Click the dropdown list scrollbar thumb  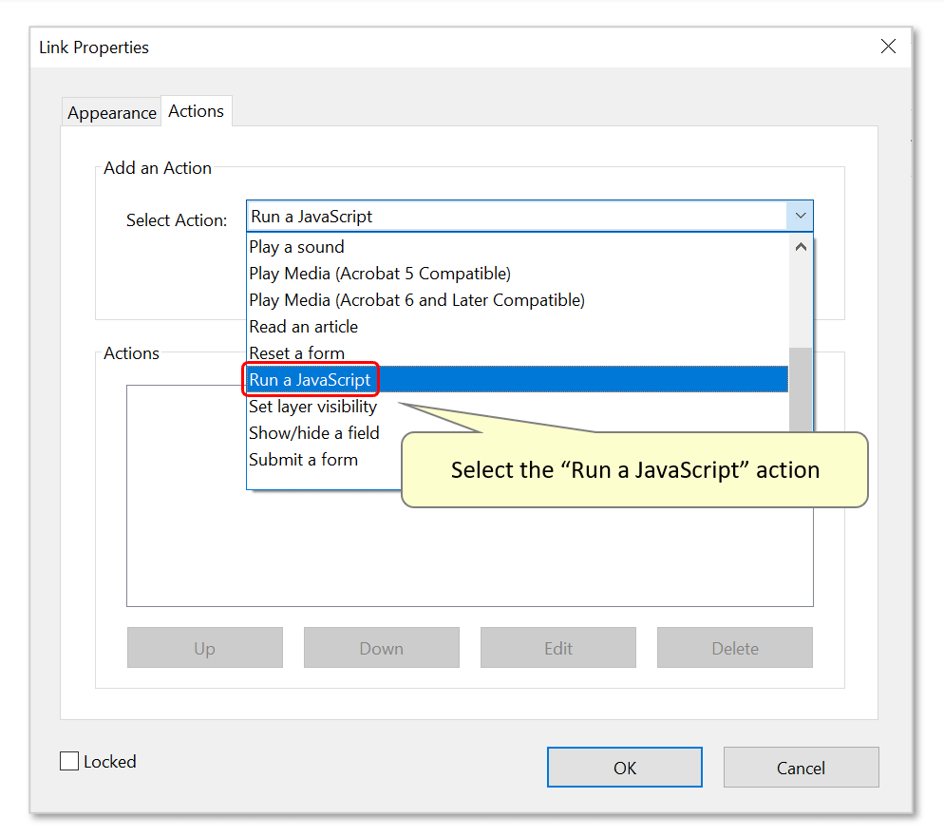pos(800,389)
